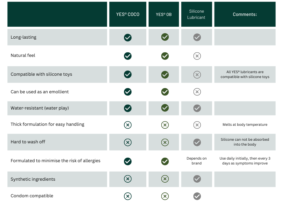Click Silicone Lubricant silicone toys cross icon

(197, 74)
